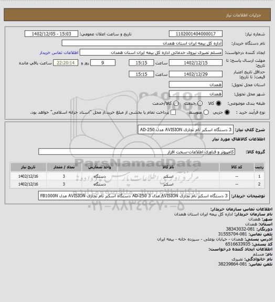Viewport: 275px width, 302px height.
Task: Open buyer contact info link اطلاعات تماس خریدار
Action: tap(59, 52)
